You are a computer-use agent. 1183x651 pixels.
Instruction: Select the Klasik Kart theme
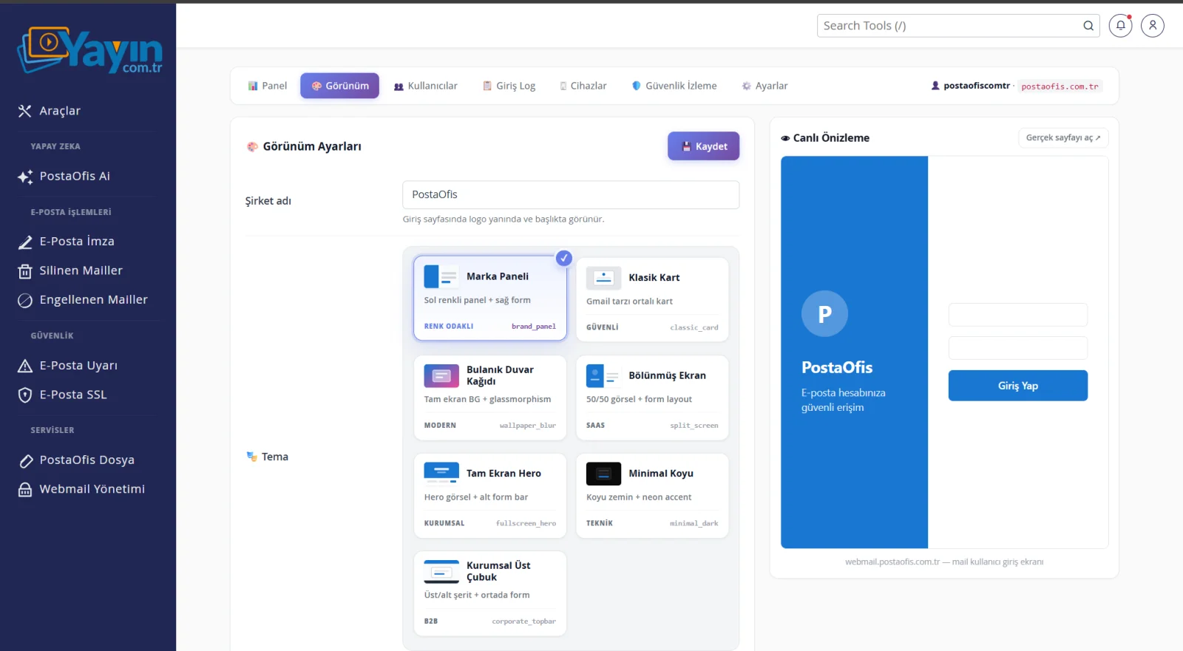coord(652,299)
